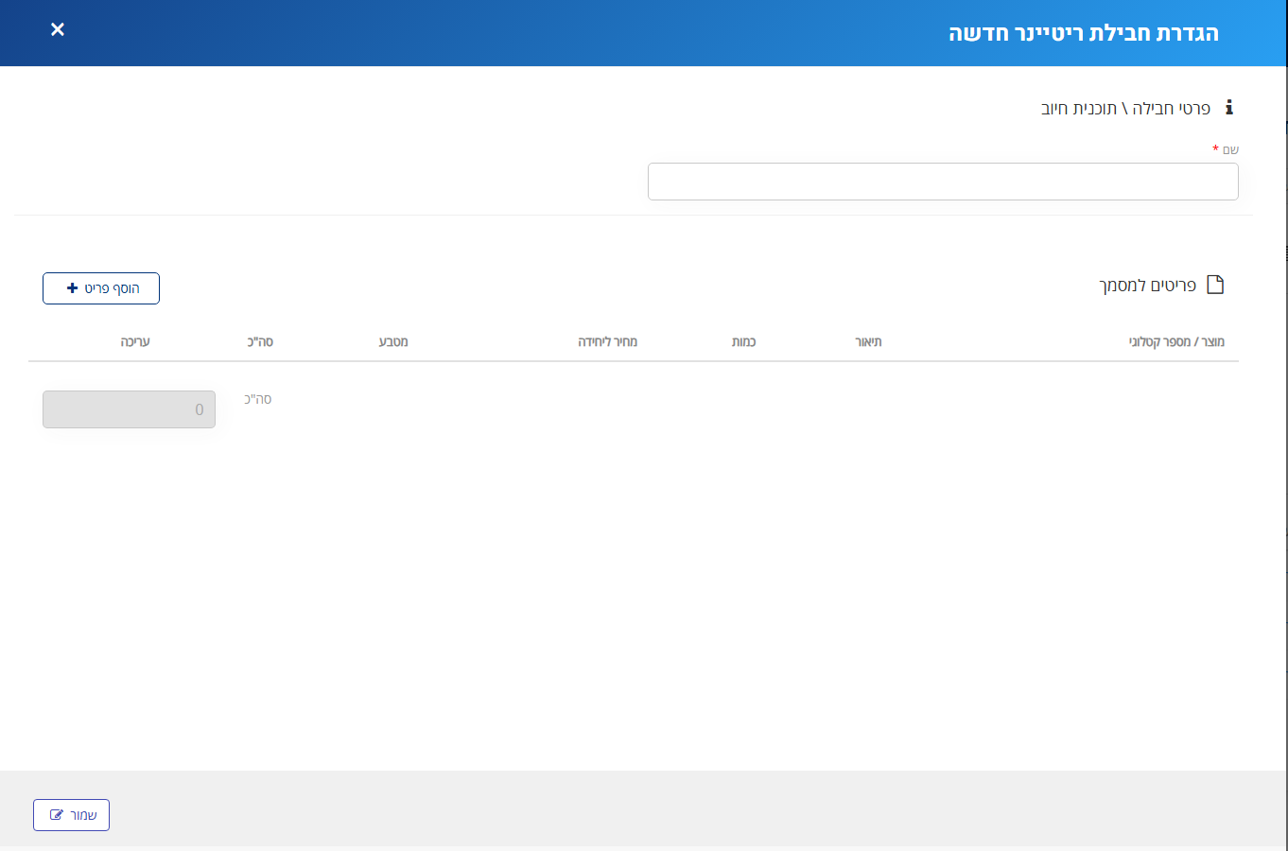The width and height of the screenshot is (1288, 851).
Task: Click the document icon beside פריטים למסמך
Action: (x=1215, y=285)
